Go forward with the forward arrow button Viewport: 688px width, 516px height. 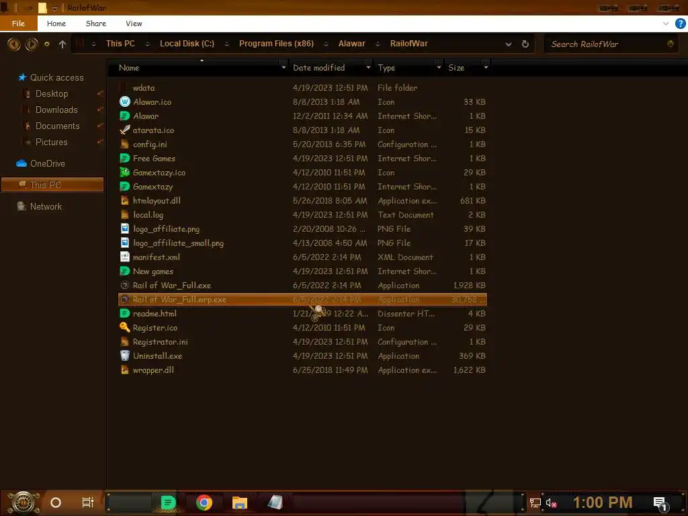[31, 44]
